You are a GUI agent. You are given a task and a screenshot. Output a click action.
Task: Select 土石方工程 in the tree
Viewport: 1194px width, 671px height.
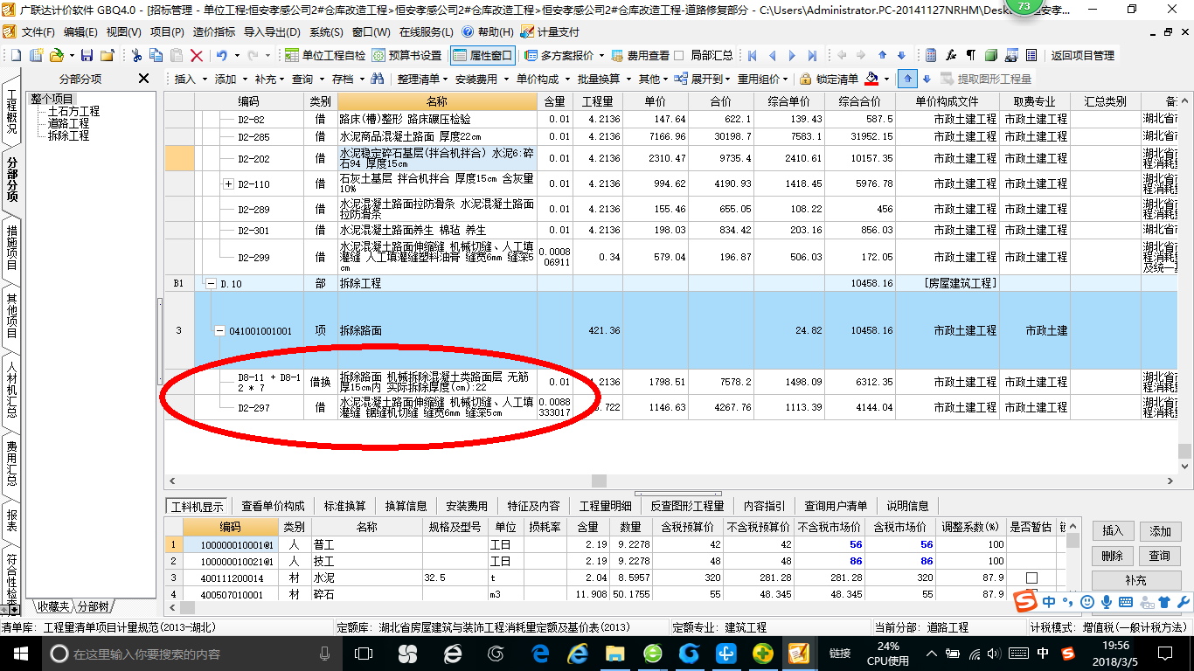point(73,111)
